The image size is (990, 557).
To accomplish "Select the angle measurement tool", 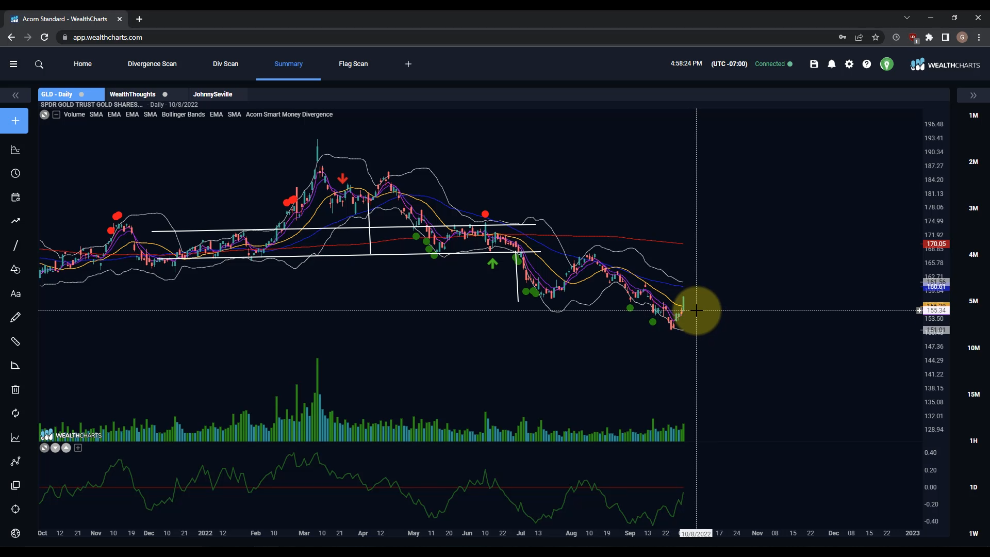I will 15,366.
